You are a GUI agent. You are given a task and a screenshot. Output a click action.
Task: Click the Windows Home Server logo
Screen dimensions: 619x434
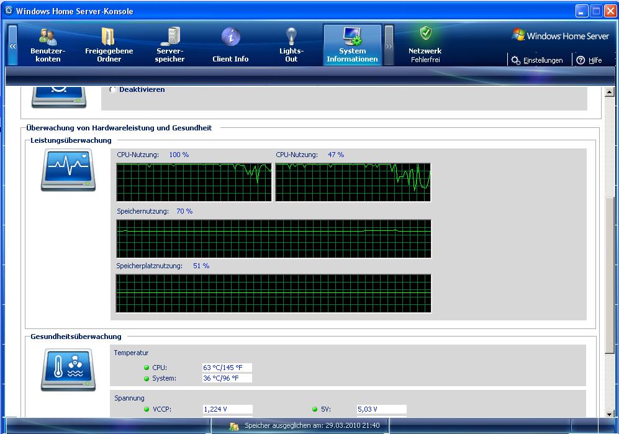561,35
